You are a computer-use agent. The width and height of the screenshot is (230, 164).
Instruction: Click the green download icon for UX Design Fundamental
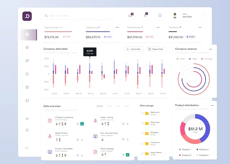coord(82,124)
